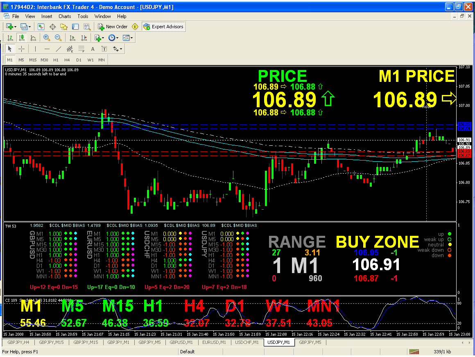Switch to the EURUSD,M1 chart tab
The width and height of the screenshot is (475, 357).
click(213, 342)
